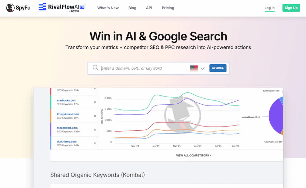Remove krispykreme.com via its x icon

(x=95, y=116)
